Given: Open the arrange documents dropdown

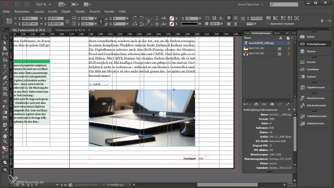Looking at the screenshot, I should (87, 4).
